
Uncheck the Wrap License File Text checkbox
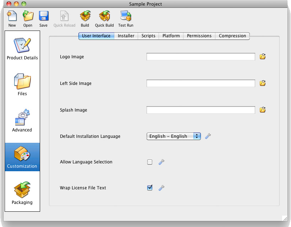pyautogui.click(x=150, y=188)
